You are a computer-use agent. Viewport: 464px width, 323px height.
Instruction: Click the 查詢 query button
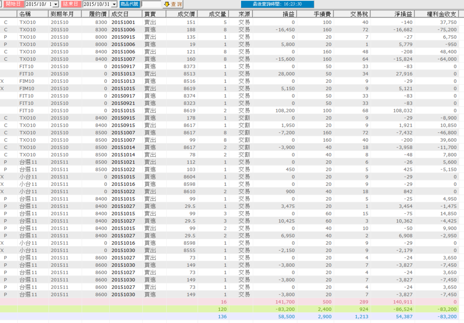click(173, 4)
